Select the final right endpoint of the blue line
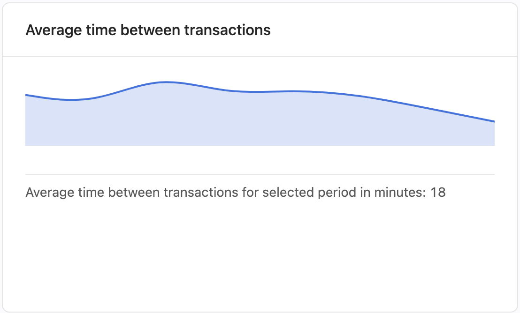Image resolution: width=520 pixels, height=313 pixels. [x=494, y=121]
